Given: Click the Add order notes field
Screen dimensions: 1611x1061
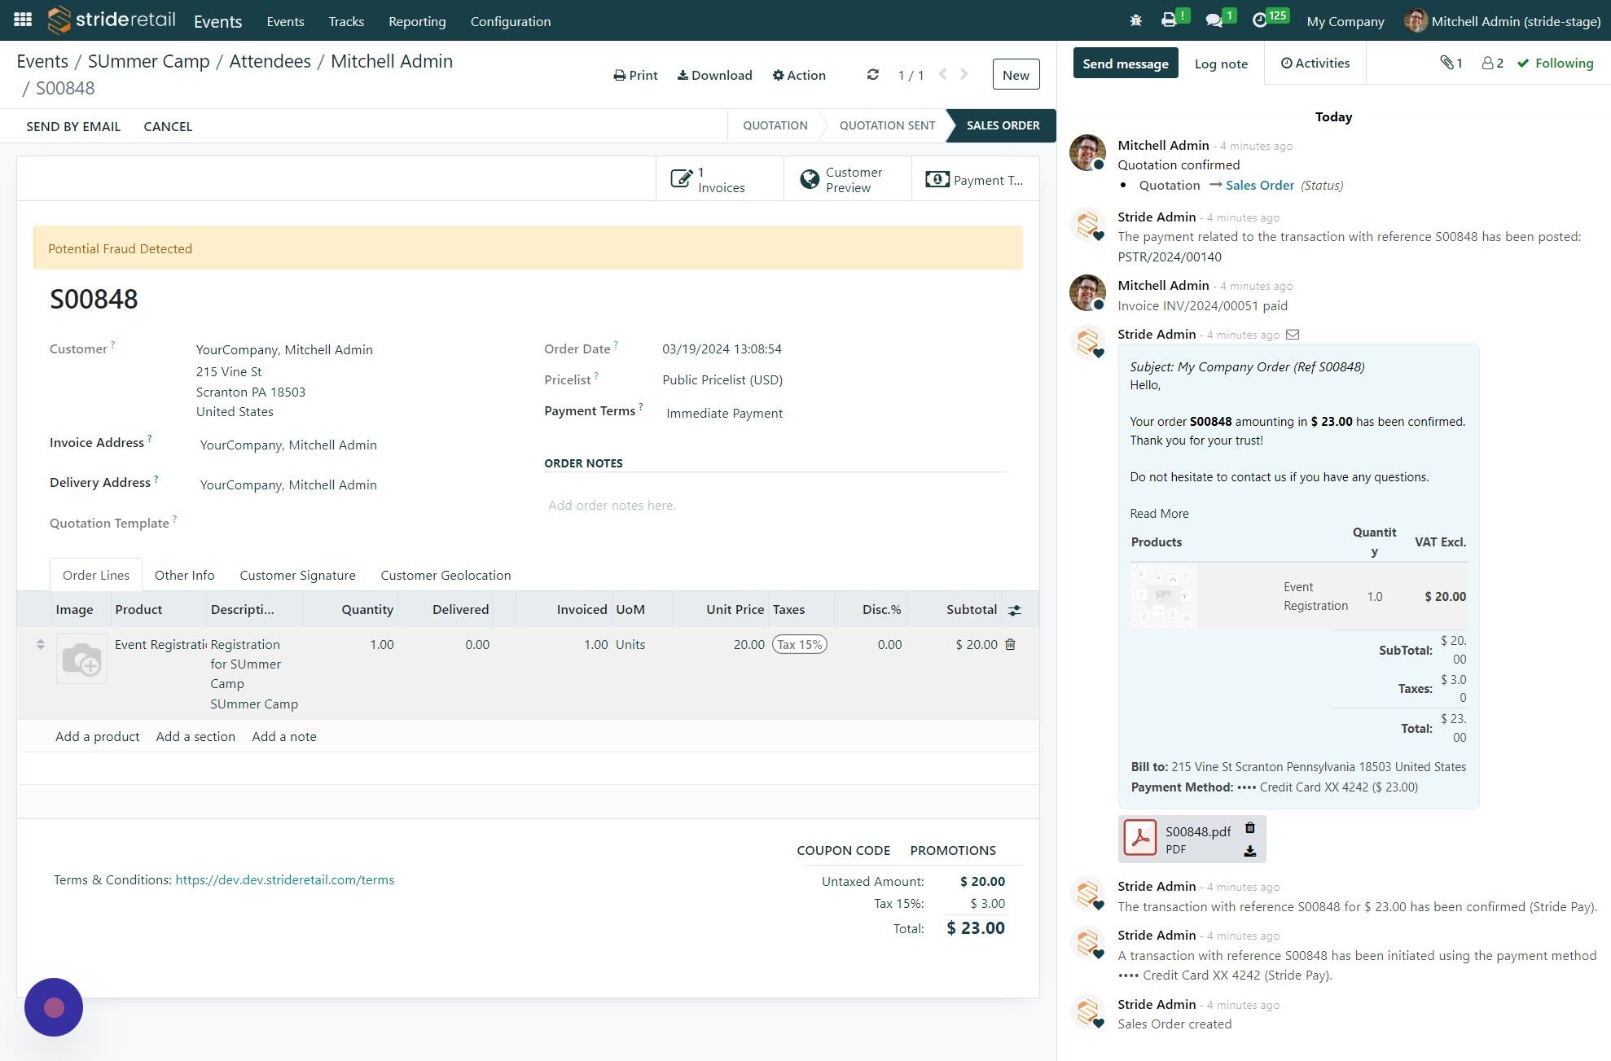Looking at the screenshot, I should 611,505.
